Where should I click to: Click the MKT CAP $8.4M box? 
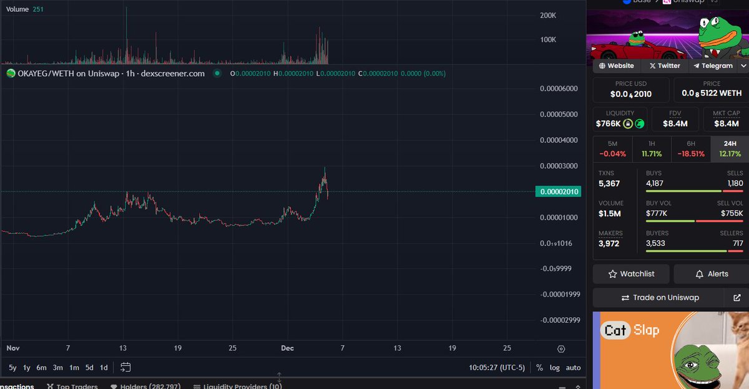(x=726, y=119)
